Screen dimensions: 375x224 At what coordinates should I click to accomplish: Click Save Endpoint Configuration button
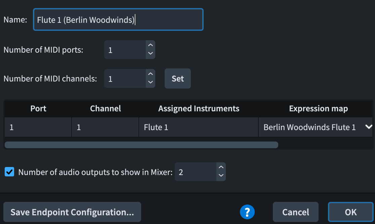[x=72, y=212]
